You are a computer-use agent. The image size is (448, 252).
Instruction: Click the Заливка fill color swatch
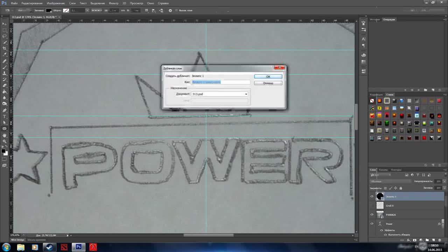[49, 10]
